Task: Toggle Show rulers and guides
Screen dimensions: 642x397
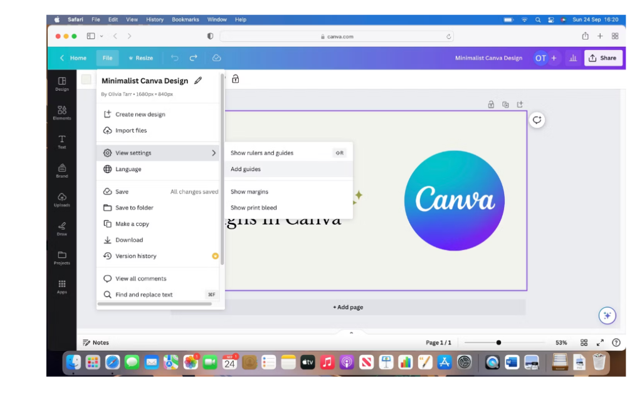Action: (x=288, y=153)
